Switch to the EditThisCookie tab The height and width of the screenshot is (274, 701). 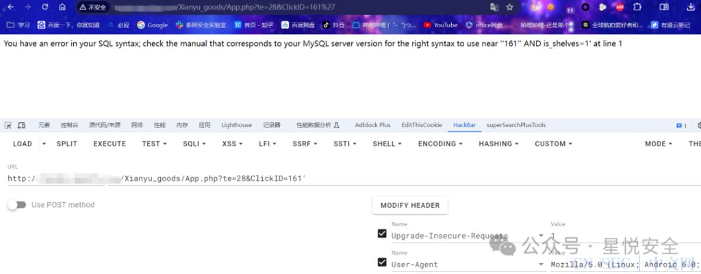pyautogui.click(x=422, y=126)
